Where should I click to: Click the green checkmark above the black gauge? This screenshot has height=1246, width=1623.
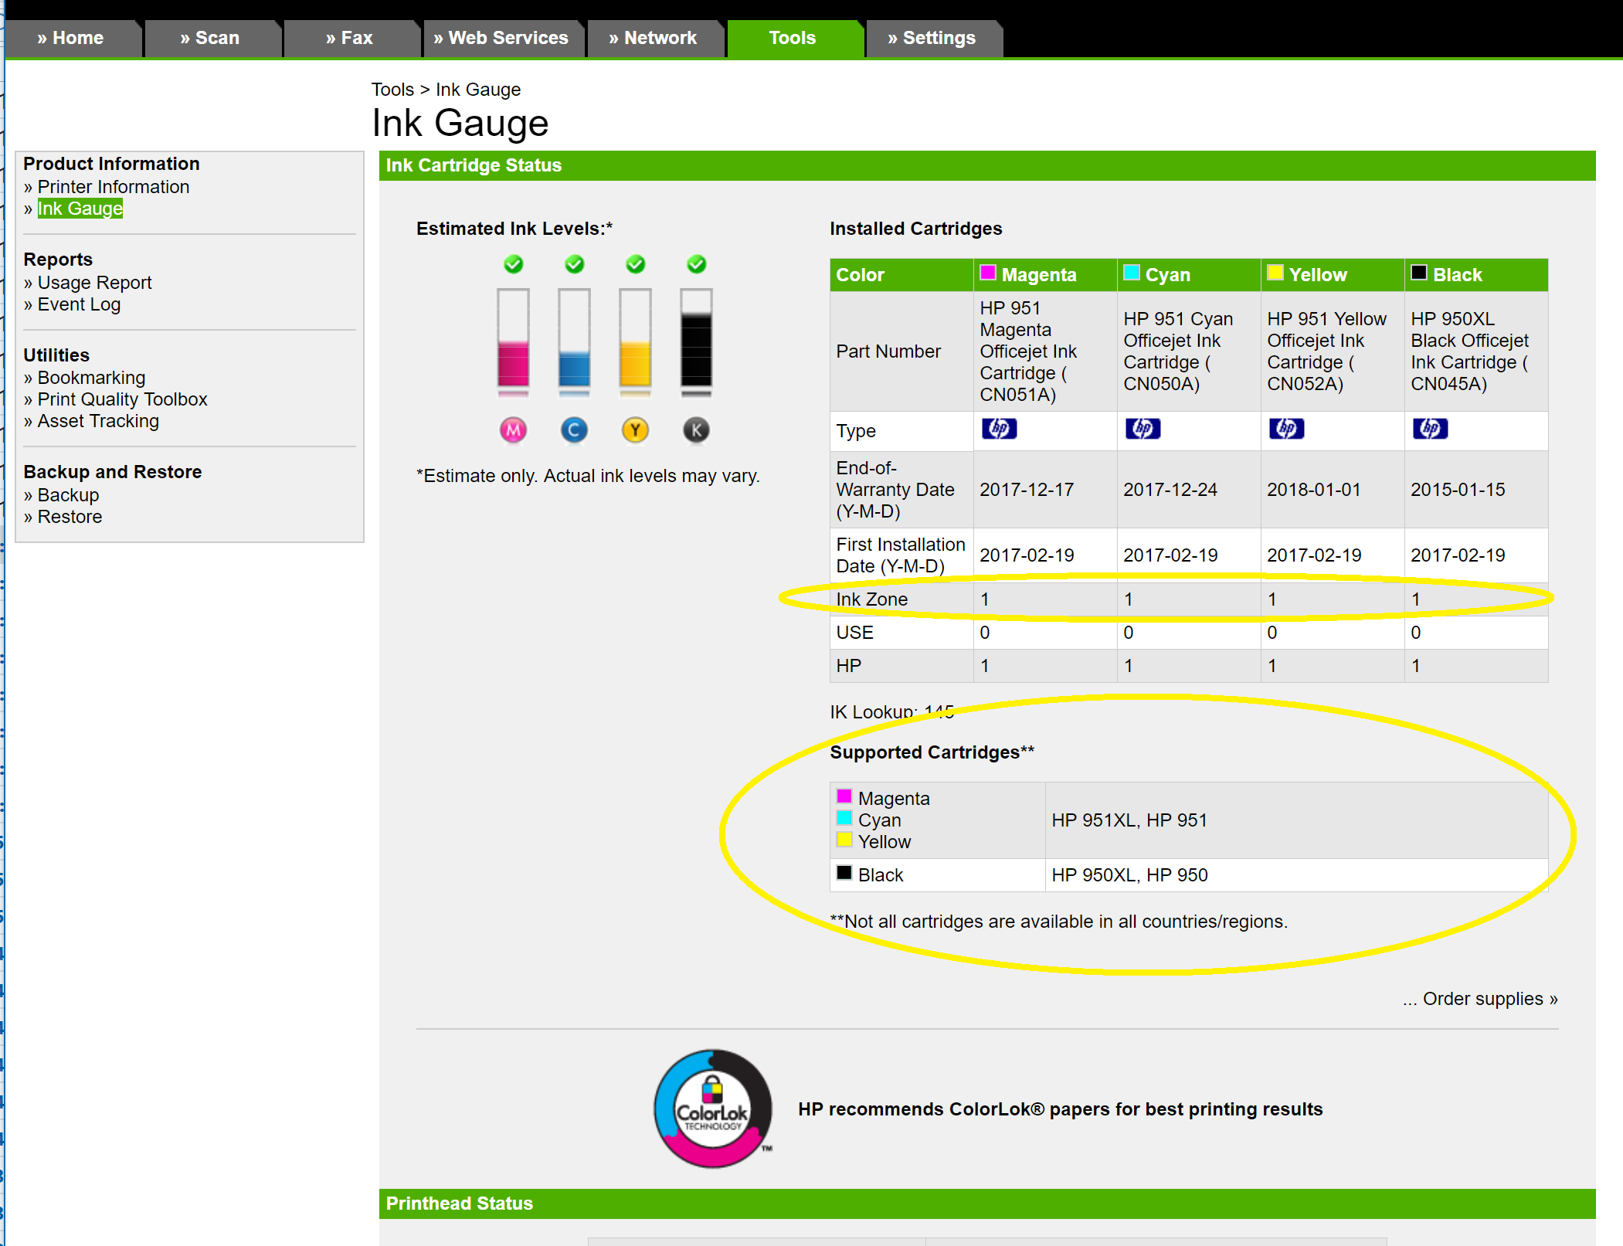[x=696, y=264]
